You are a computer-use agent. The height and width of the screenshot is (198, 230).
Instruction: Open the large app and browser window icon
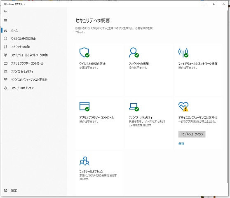pyautogui.click(x=84, y=107)
